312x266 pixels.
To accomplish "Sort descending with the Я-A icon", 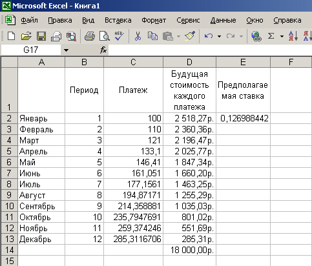I will click(307, 36).
